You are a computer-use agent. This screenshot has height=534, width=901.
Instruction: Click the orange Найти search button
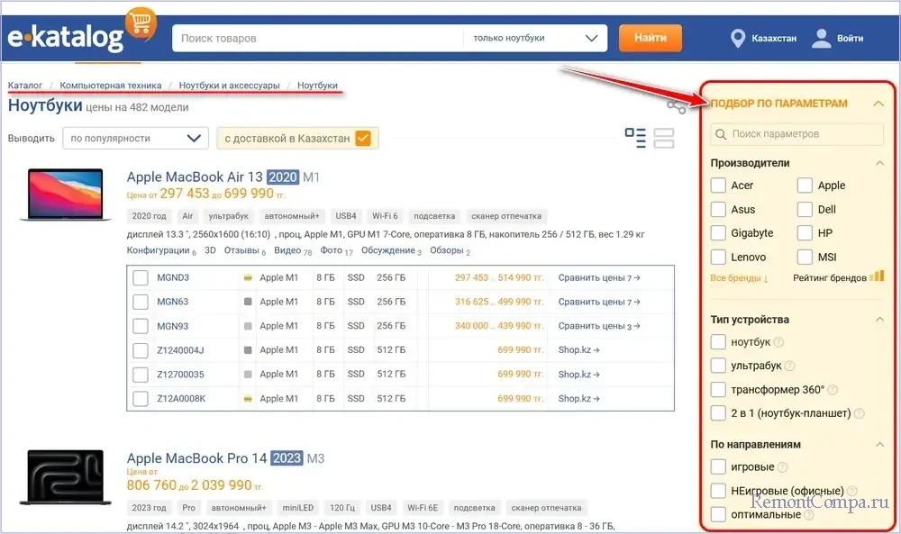651,38
